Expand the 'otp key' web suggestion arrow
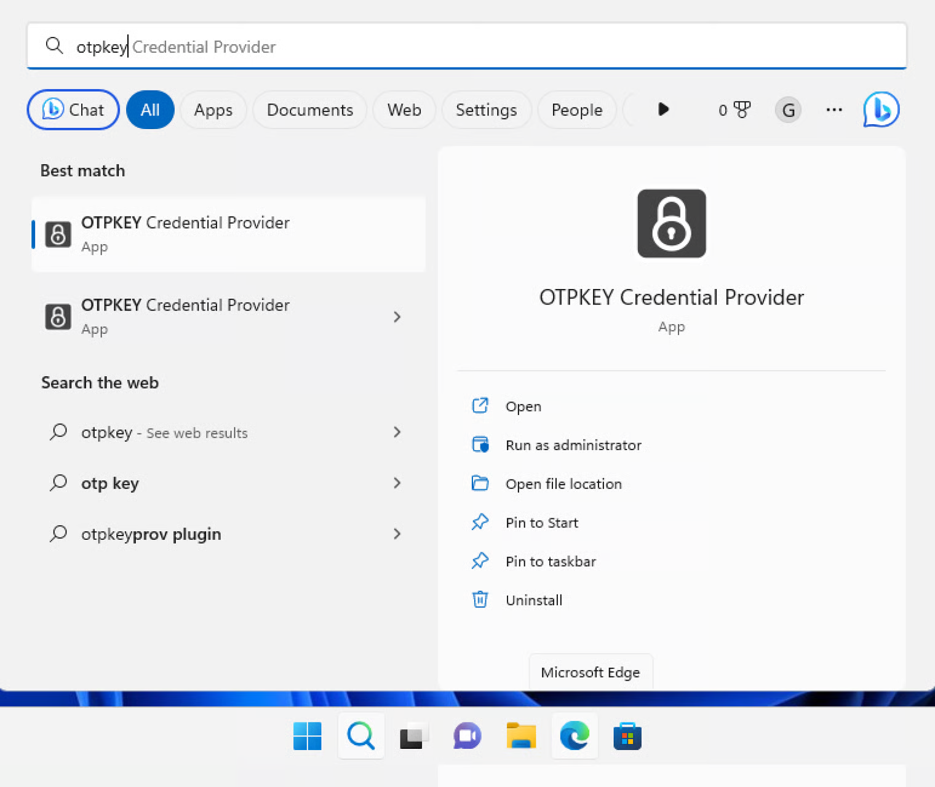The width and height of the screenshot is (935, 787). (x=397, y=483)
